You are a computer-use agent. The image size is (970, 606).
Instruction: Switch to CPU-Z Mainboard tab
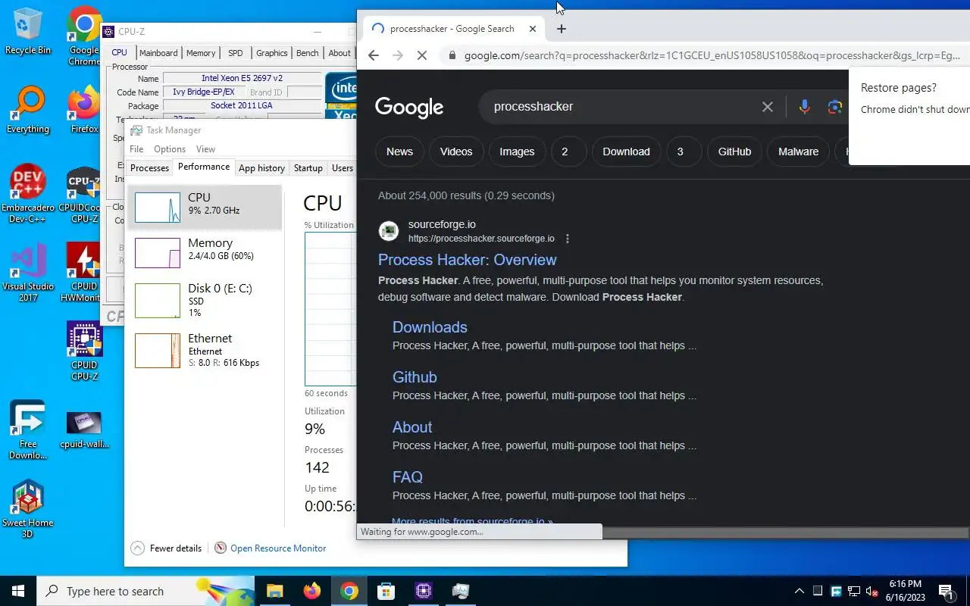(158, 53)
